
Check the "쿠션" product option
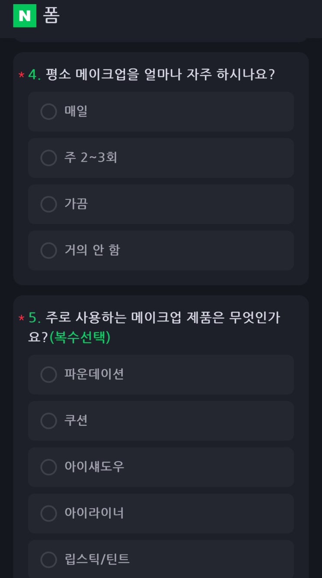coord(161,421)
